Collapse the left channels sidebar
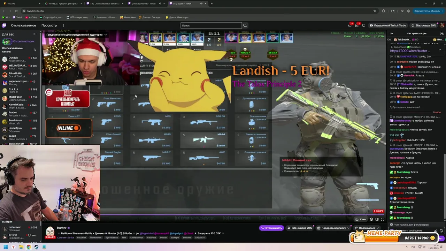The width and height of the screenshot is (446, 251). tap(35, 34)
